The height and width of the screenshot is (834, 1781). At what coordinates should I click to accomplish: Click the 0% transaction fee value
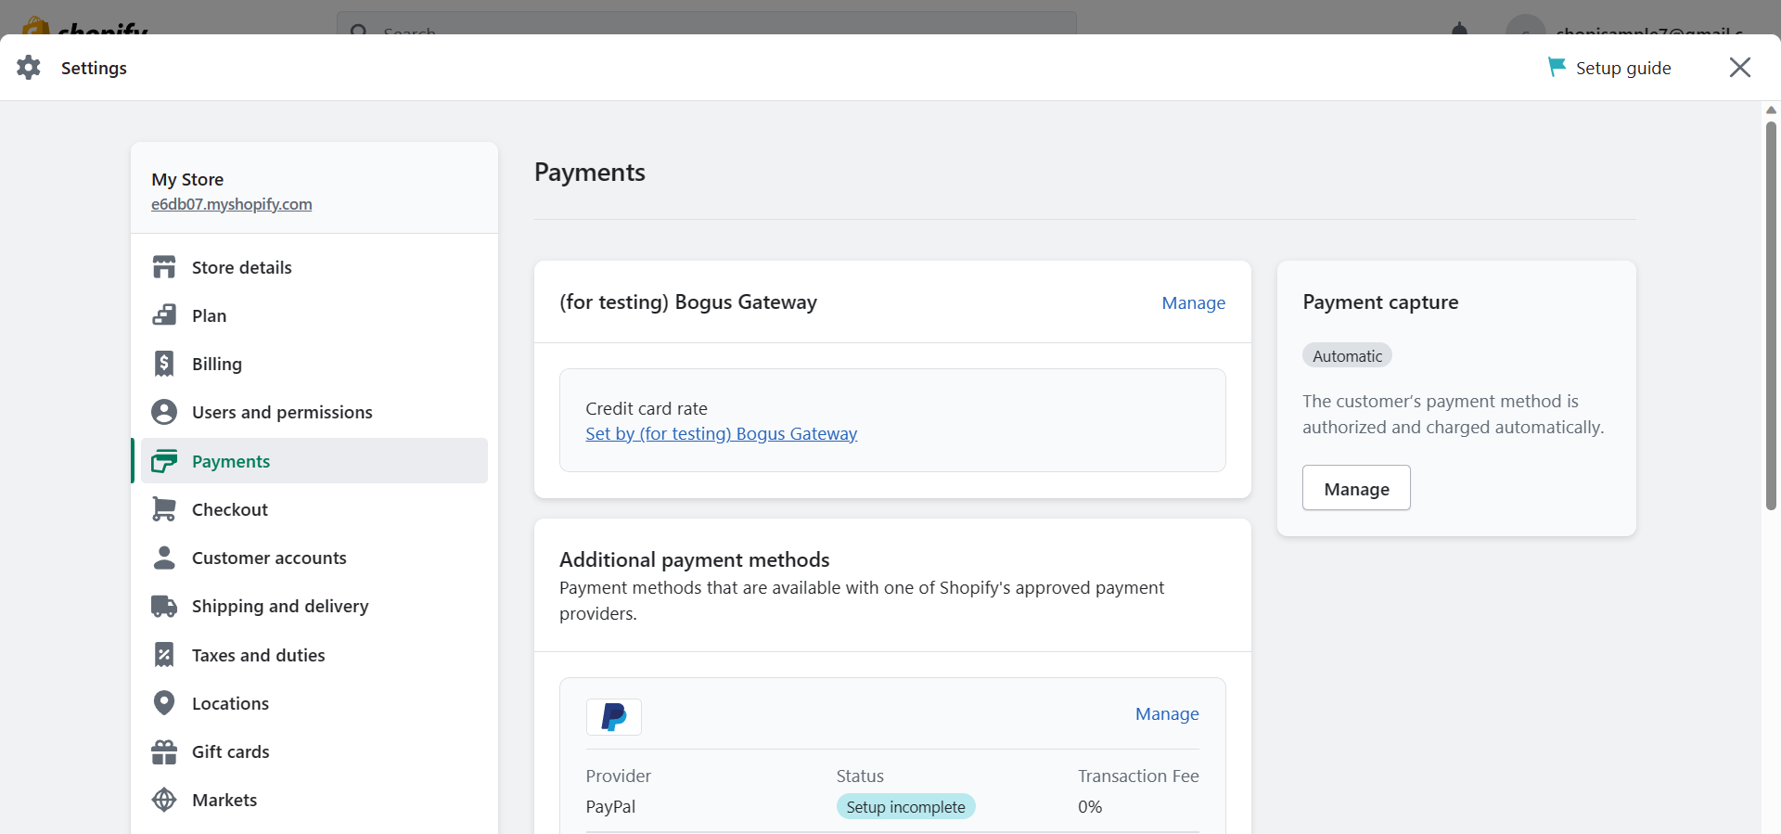click(1090, 806)
